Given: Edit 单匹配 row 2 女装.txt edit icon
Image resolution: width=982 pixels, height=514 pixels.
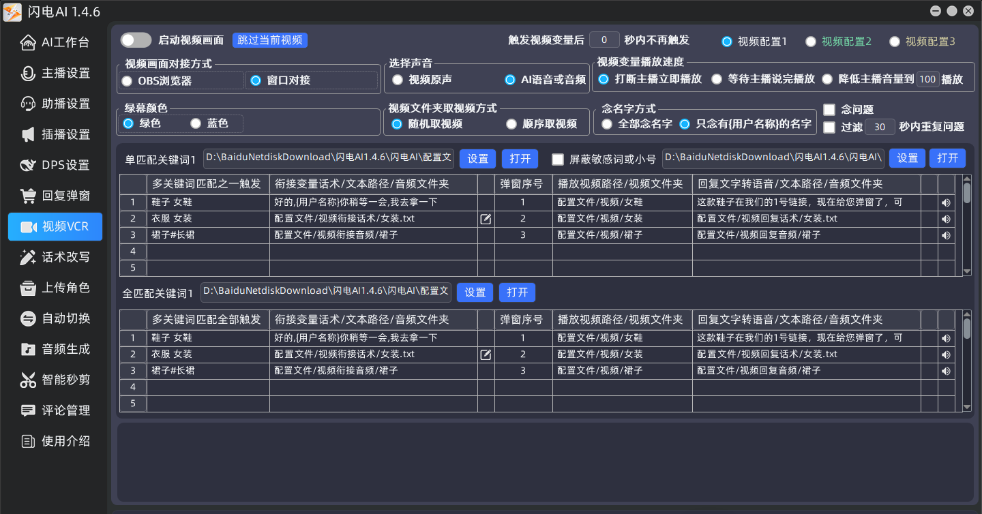Looking at the screenshot, I should pos(486,219).
